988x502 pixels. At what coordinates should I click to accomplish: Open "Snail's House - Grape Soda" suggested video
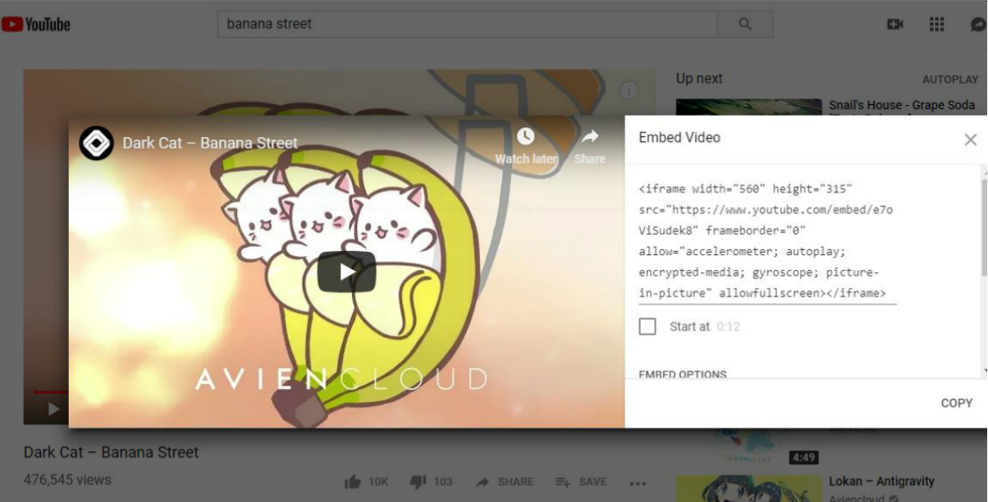(902, 105)
